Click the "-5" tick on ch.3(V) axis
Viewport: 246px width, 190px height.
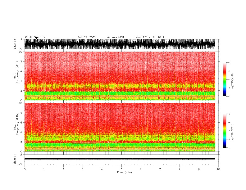click(21, 164)
